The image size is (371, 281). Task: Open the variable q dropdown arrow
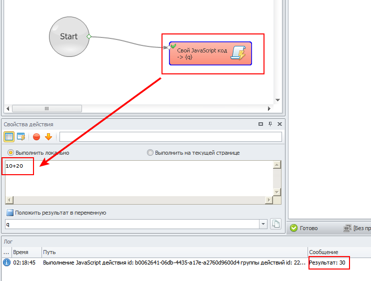263,224
